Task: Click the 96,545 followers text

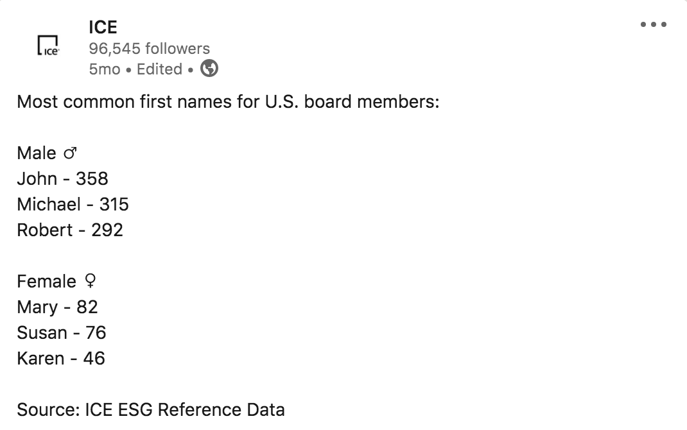Action: point(150,48)
